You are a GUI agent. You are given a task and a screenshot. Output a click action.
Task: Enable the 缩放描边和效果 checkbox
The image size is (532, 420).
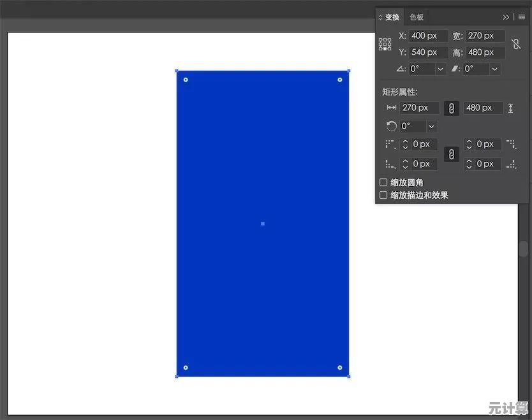383,196
